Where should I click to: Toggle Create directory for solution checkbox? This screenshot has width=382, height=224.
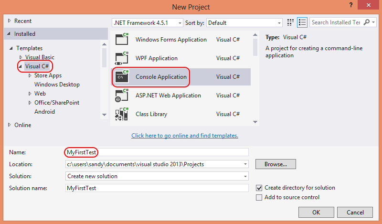(259, 188)
